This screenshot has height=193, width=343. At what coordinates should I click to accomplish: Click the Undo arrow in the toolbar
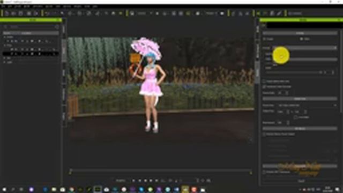pyautogui.click(x=47, y=13)
